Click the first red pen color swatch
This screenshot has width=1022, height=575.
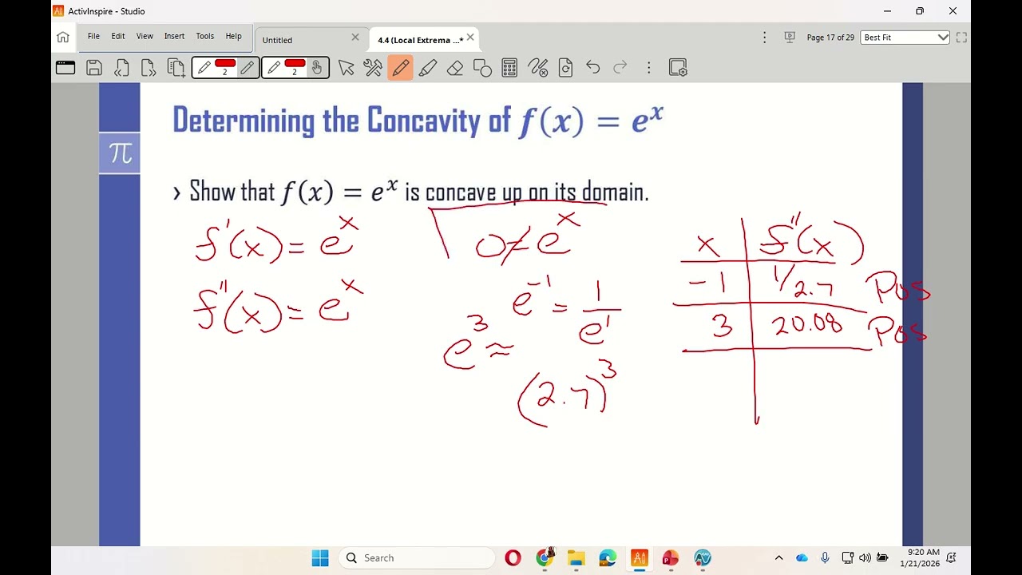(225, 64)
